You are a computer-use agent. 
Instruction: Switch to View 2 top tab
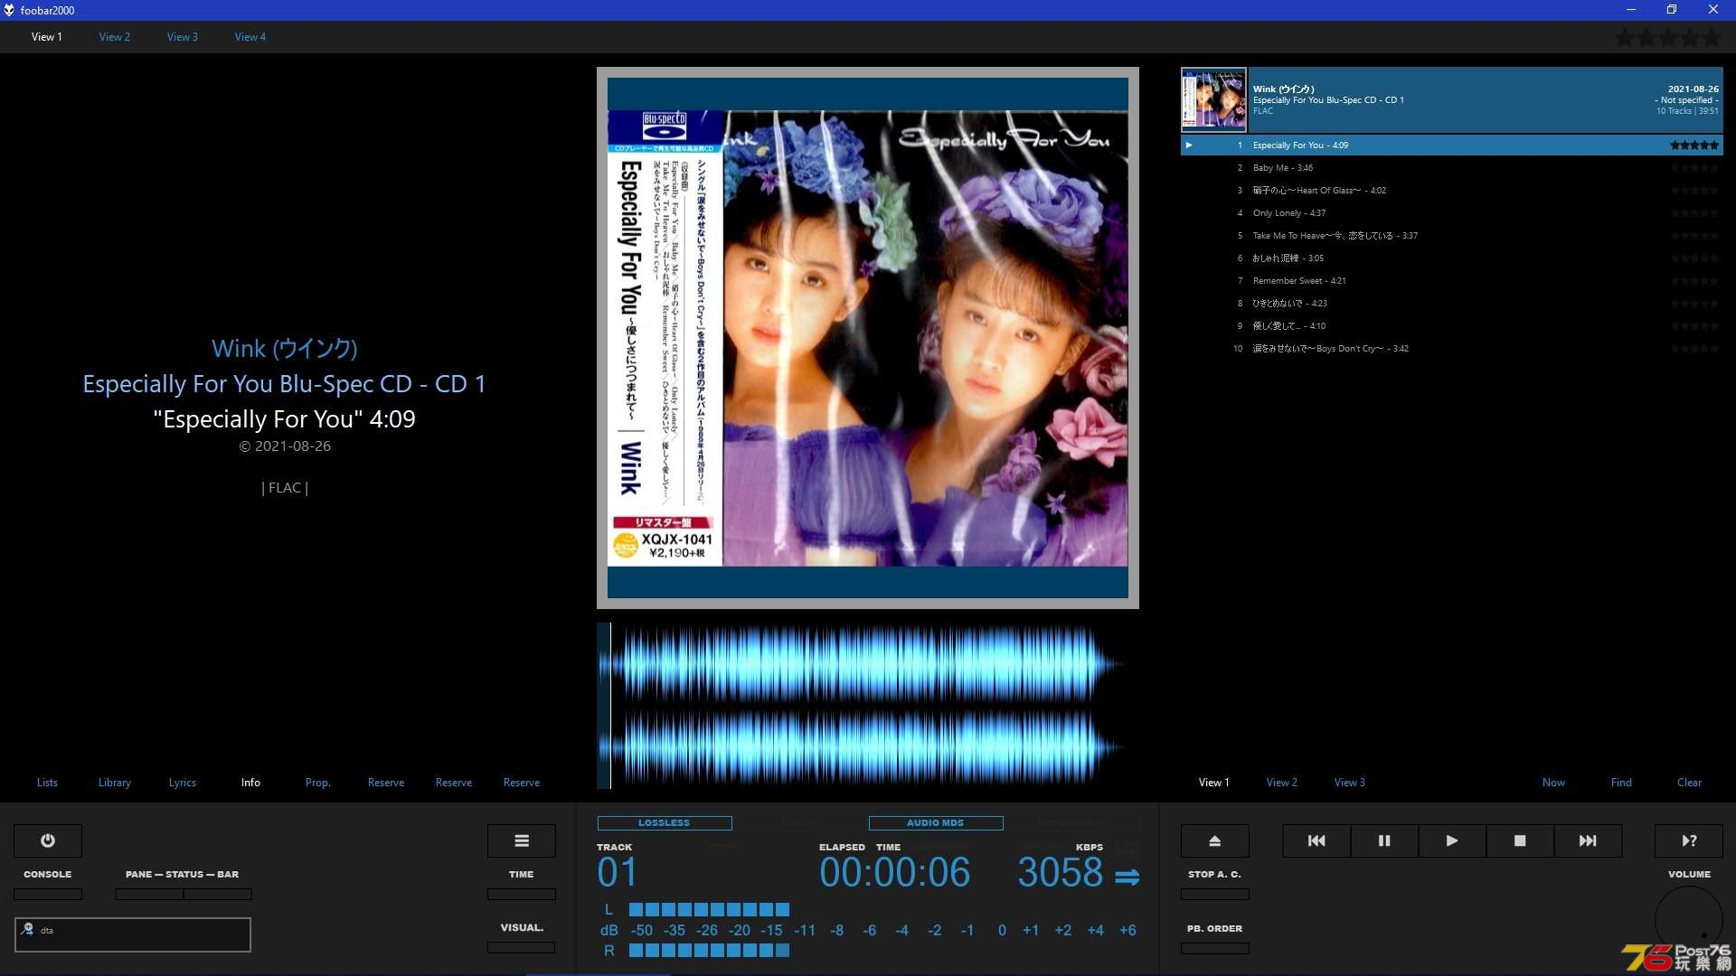point(115,37)
